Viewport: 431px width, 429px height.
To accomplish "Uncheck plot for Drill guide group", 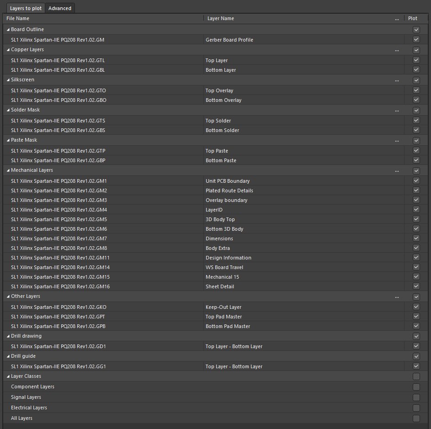I will tap(416, 356).
